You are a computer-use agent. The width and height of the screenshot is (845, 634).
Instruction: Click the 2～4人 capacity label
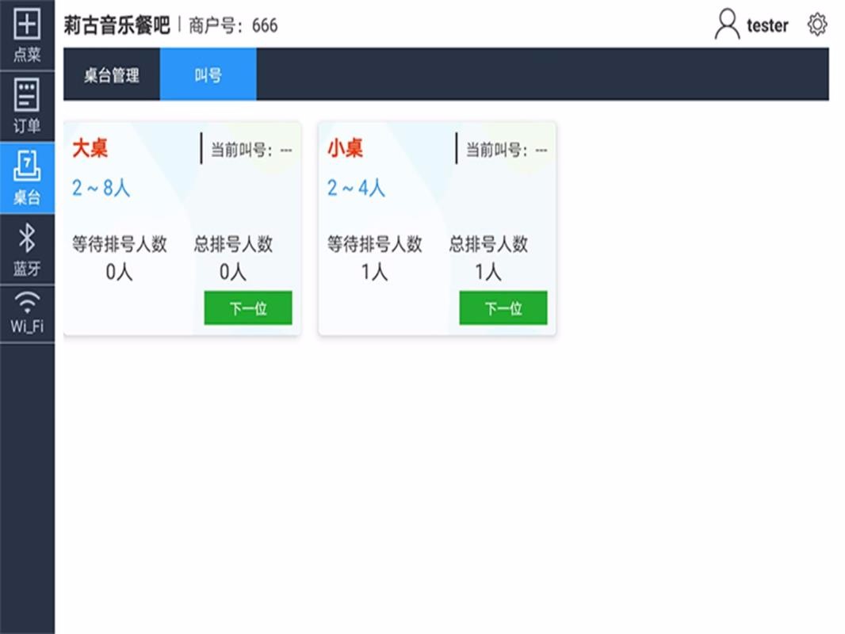pos(356,188)
